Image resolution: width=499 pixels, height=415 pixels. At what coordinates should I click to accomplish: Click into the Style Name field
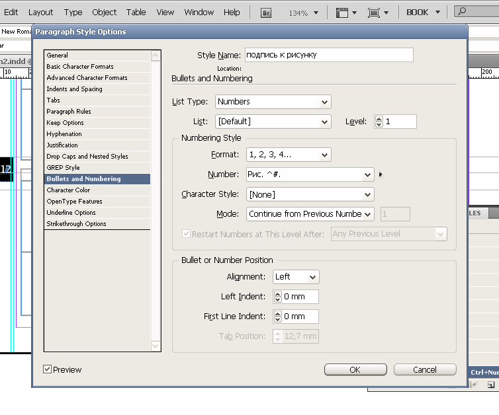[328, 56]
